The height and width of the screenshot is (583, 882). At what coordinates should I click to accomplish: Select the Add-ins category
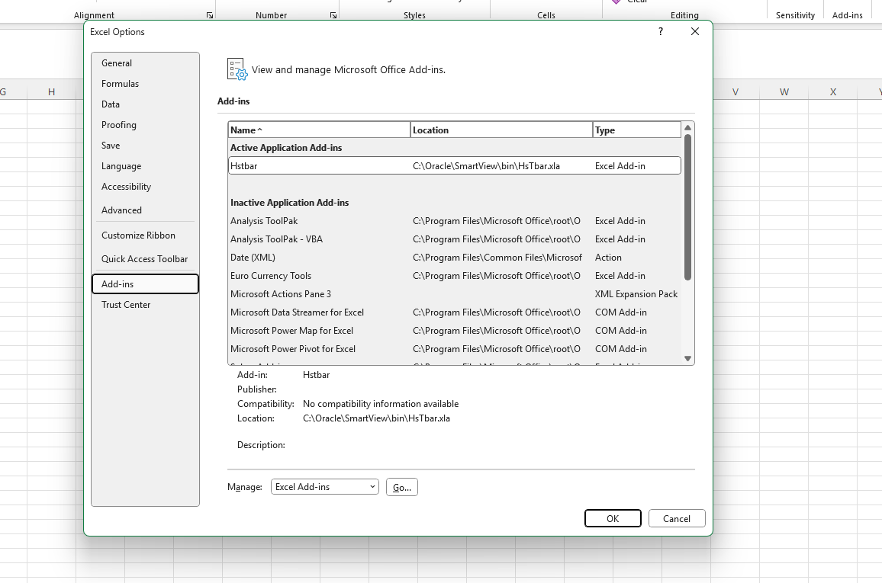[145, 283]
